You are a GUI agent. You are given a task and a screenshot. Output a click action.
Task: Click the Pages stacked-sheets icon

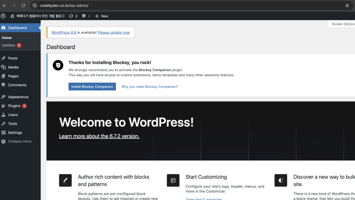click(x=3, y=76)
